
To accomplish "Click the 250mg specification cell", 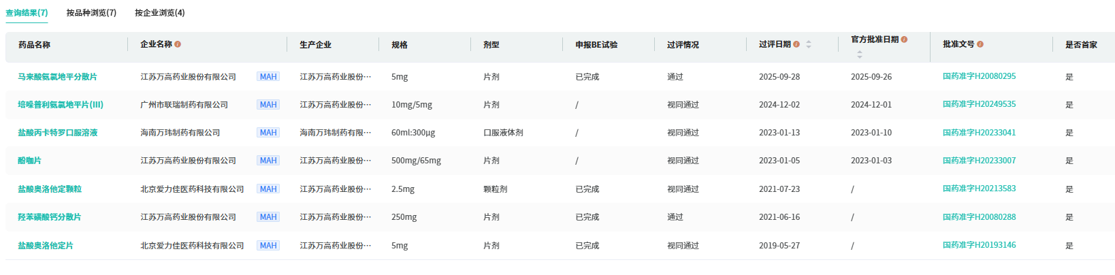I will pyautogui.click(x=404, y=217).
